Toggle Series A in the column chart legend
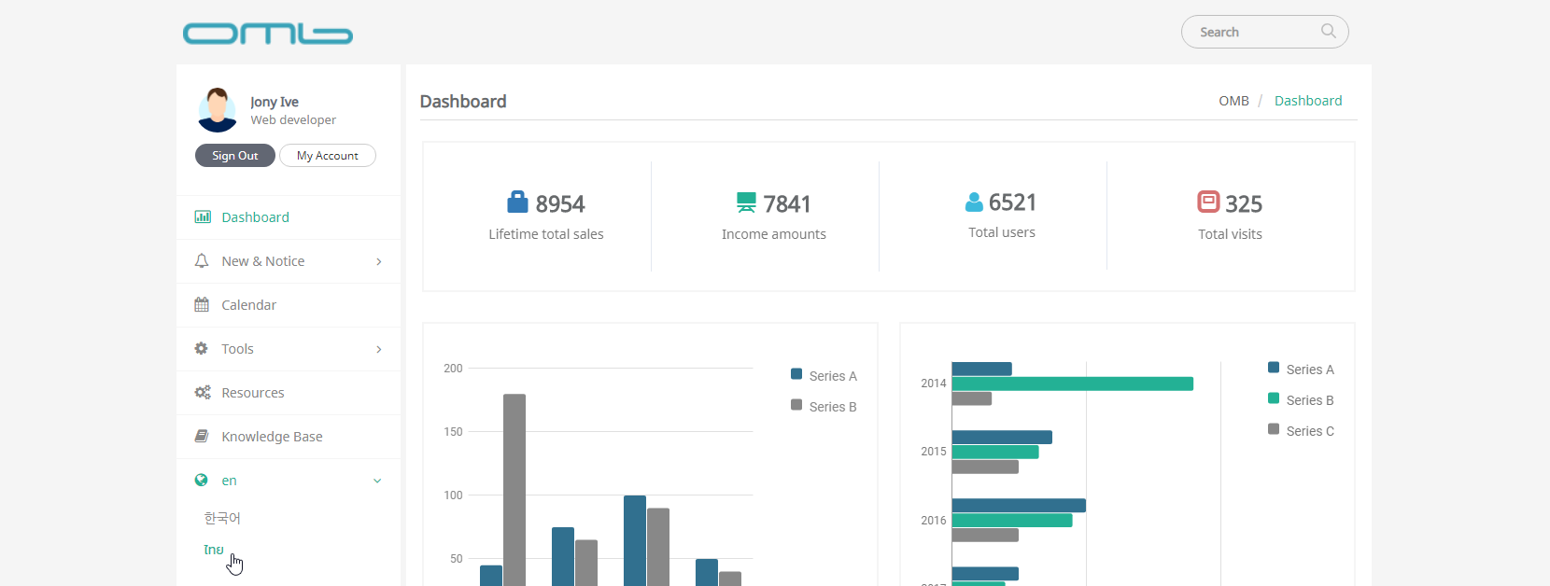This screenshot has height=586, width=1550. point(824,376)
